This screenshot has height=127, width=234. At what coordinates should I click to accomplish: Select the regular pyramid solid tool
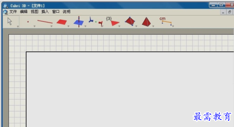click(146, 22)
